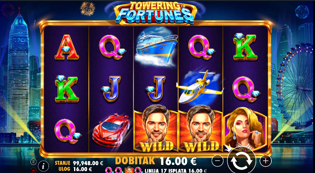Click the private jet symbol
Viewport: 315px width, 173px height.
tap(200, 87)
